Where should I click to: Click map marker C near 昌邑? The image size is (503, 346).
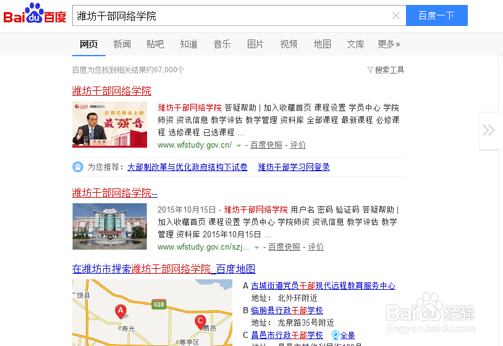click(200, 322)
